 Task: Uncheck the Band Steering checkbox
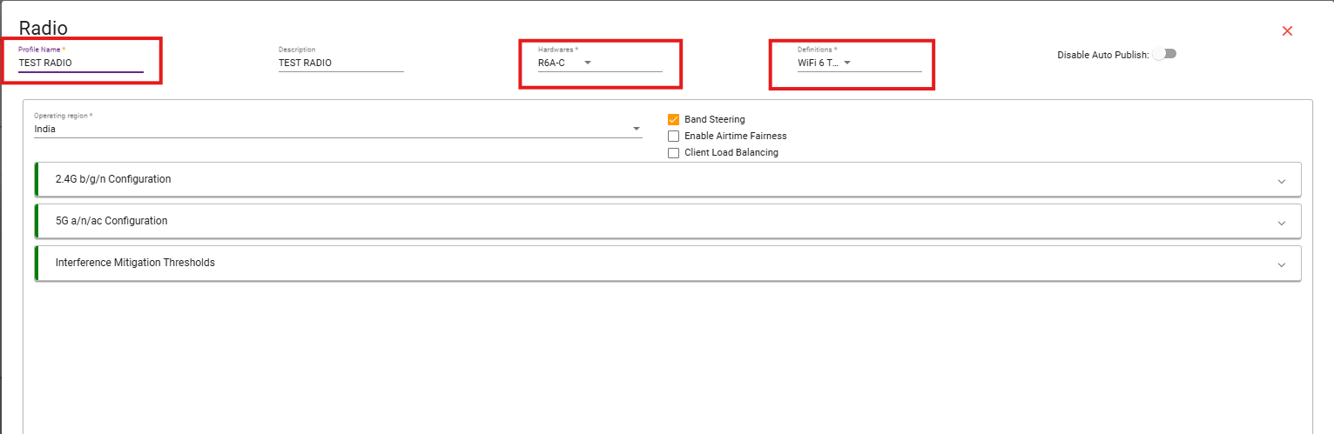click(673, 120)
